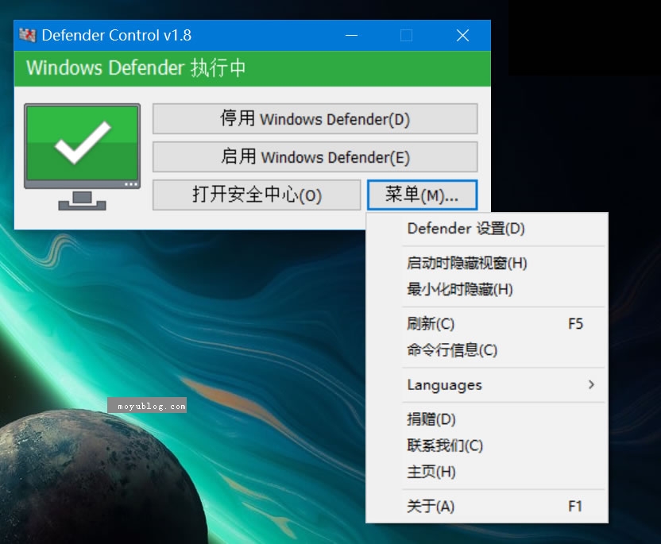Image resolution: width=661 pixels, height=544 pixels.
Task: Open Defender 设置(D) menu entry
Action: 487,229
